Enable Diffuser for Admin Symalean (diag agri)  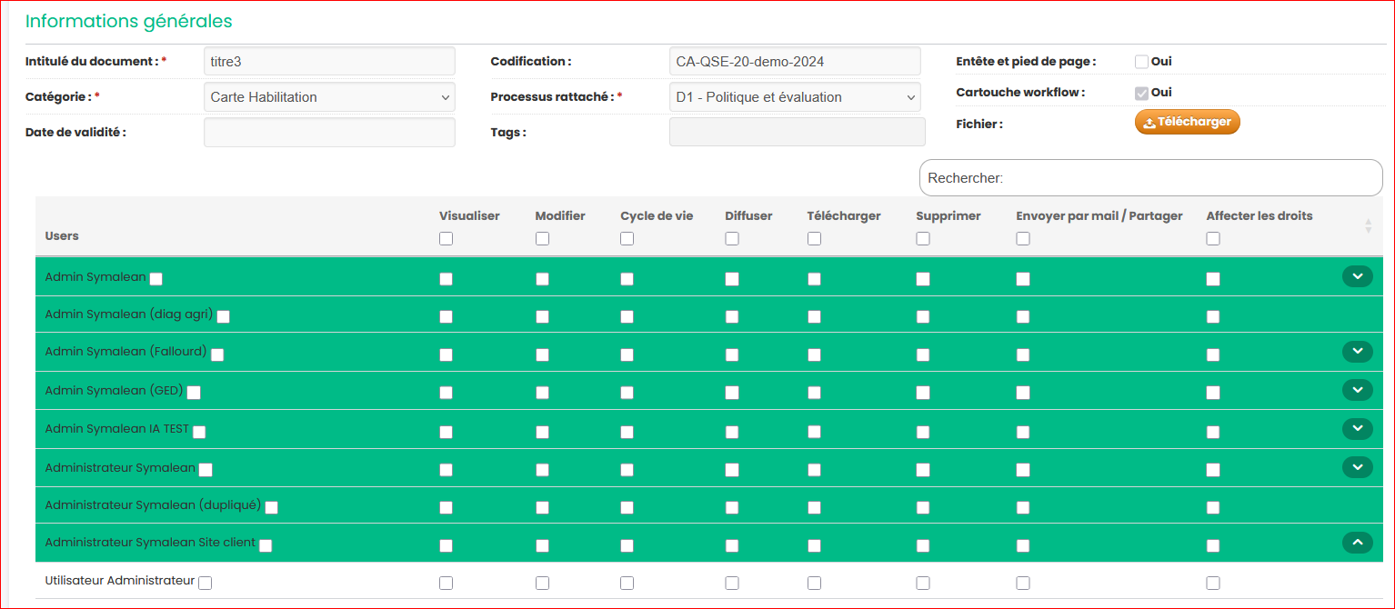732,316
